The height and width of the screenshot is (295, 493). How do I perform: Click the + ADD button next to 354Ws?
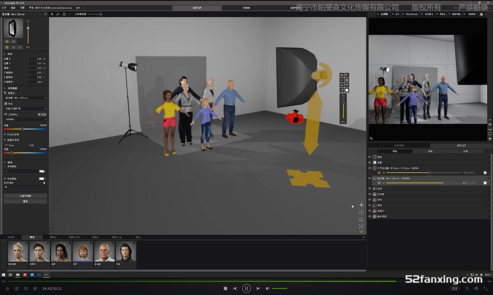pos(42,114)
